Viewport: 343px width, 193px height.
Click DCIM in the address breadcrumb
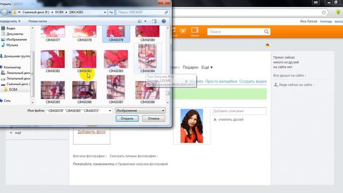point(59,12)
